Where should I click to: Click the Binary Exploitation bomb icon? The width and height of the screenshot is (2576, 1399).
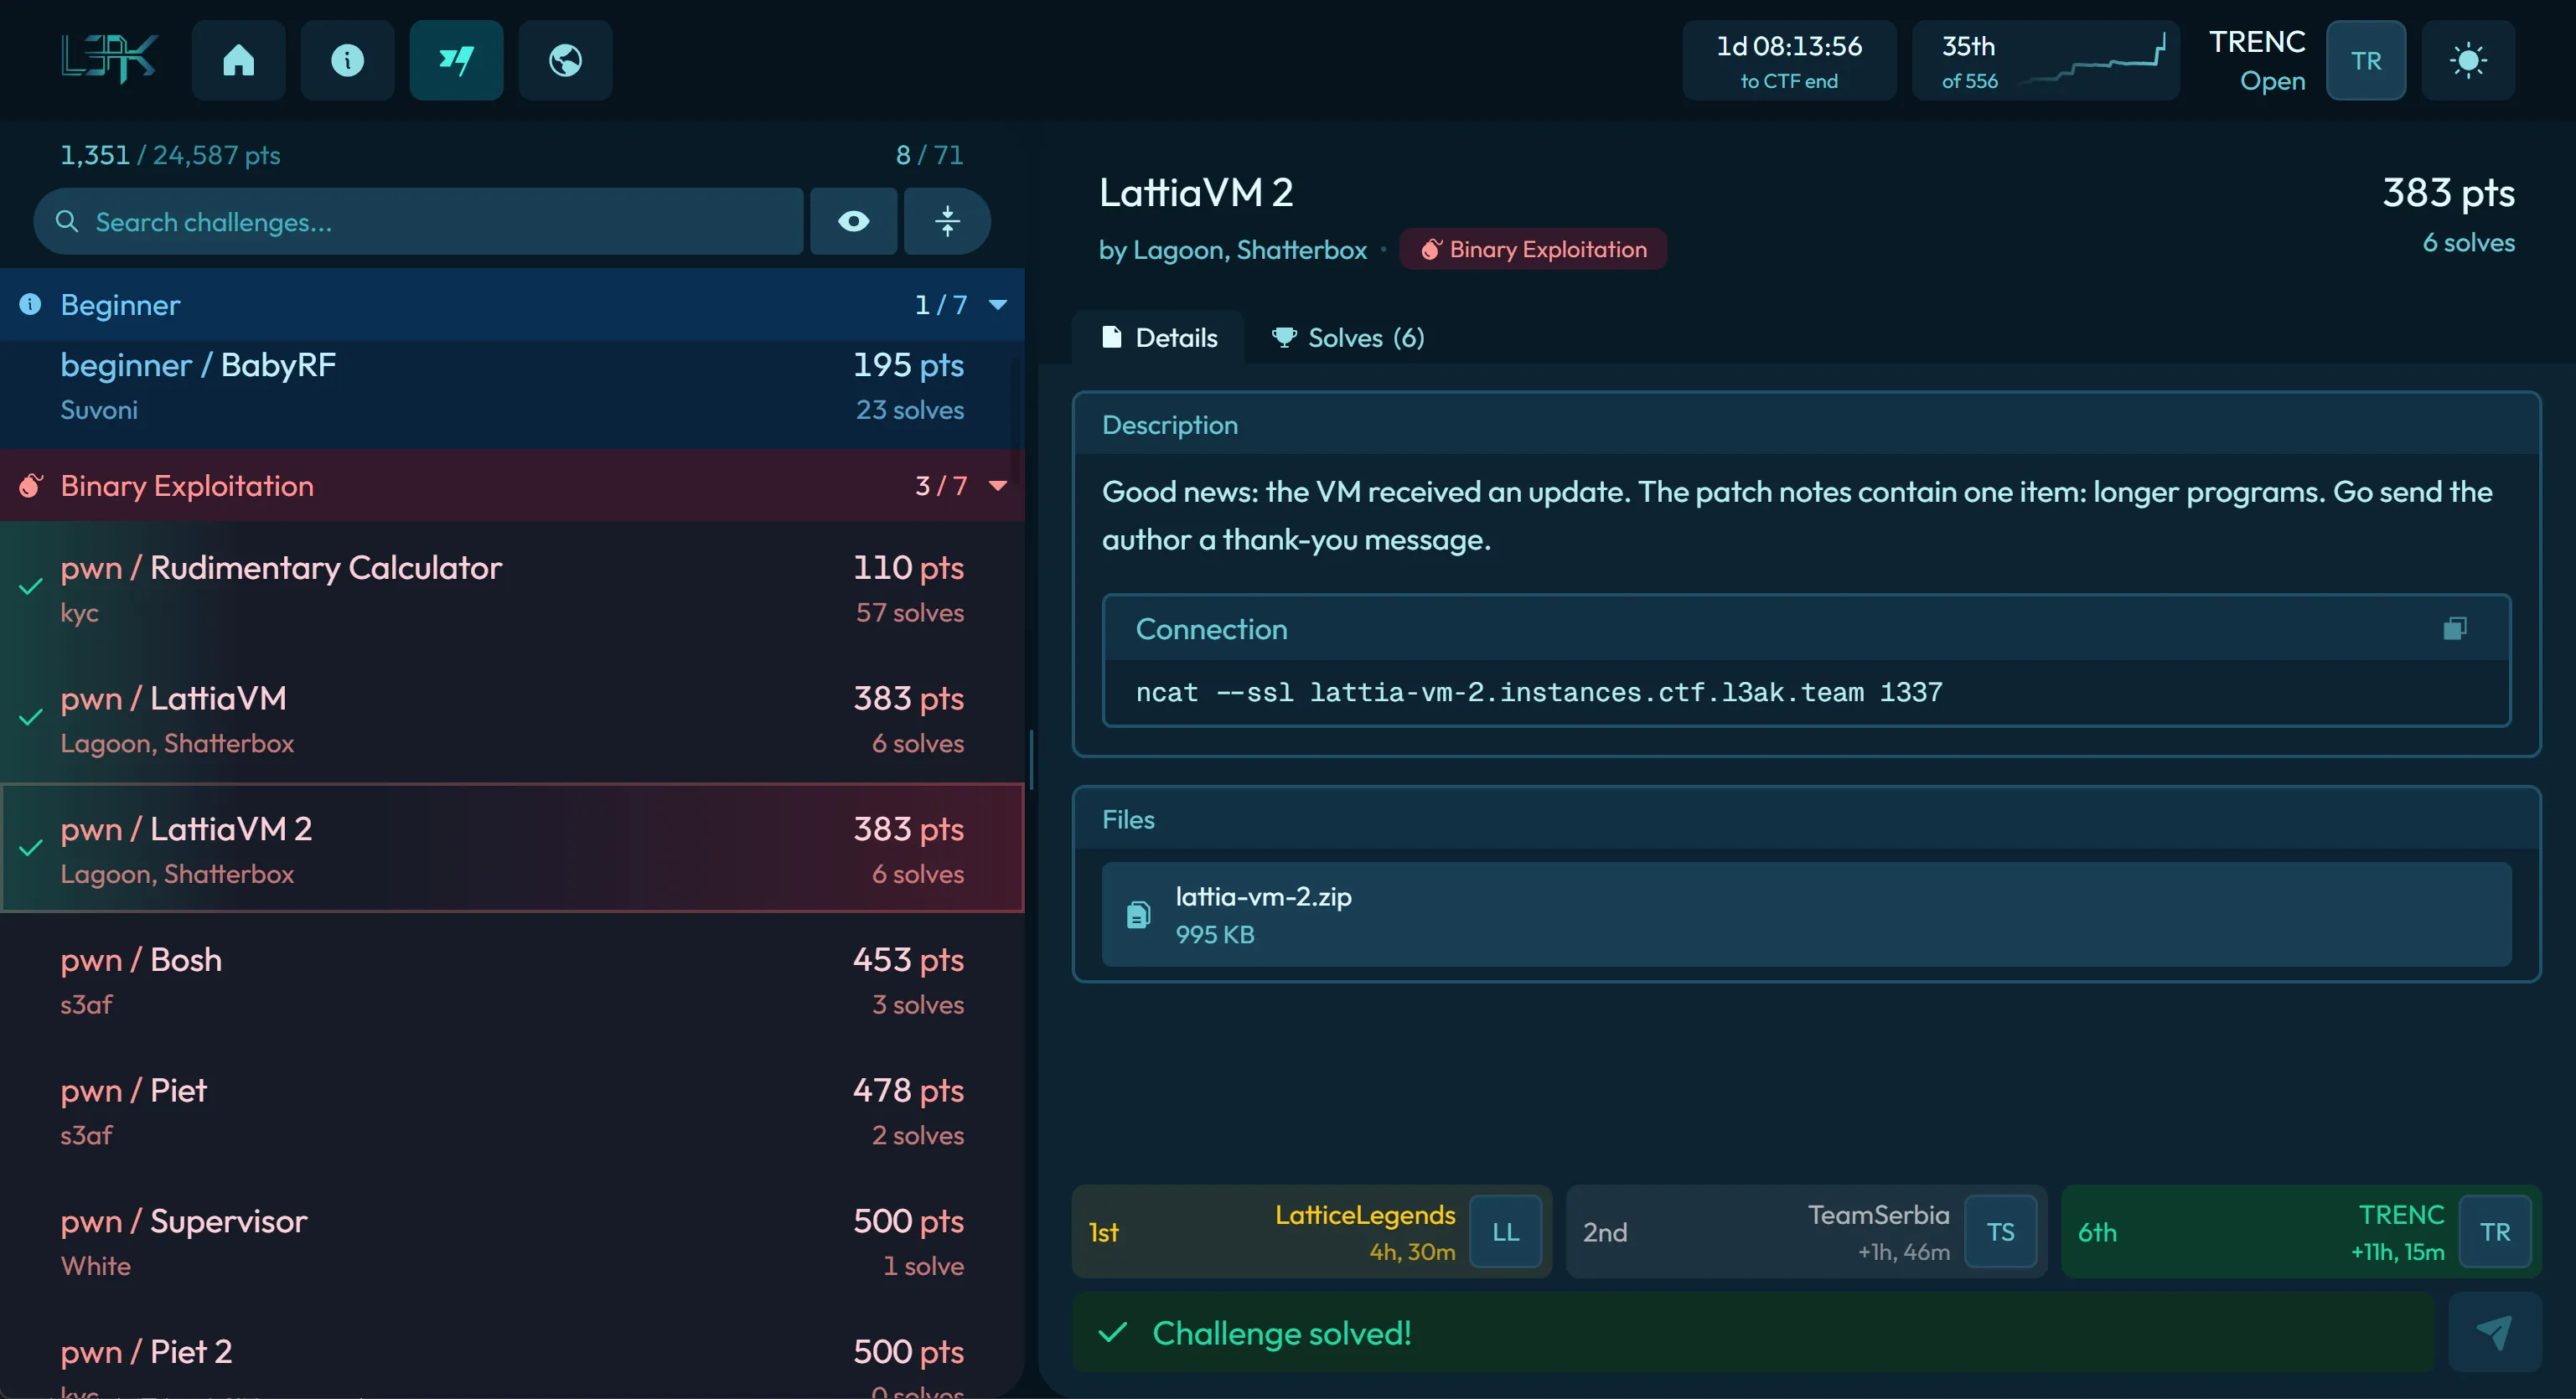31,485
